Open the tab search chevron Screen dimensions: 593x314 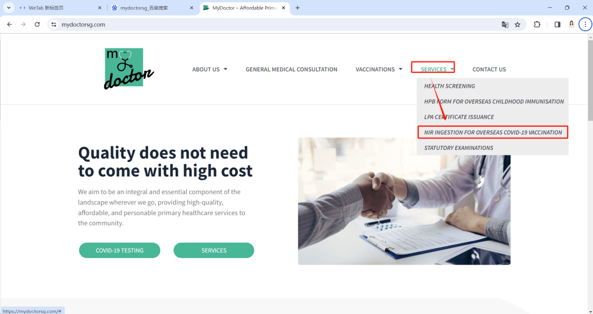tap(9, 8)
